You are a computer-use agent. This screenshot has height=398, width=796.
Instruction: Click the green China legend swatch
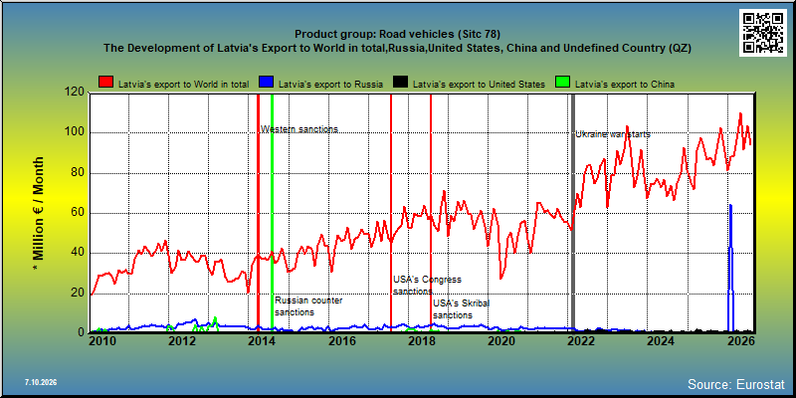pyautogui.click(x=563, y=83)
